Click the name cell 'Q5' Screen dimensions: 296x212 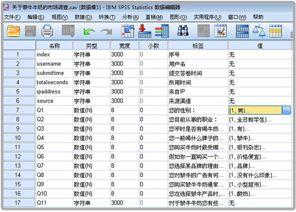(54, 147)
